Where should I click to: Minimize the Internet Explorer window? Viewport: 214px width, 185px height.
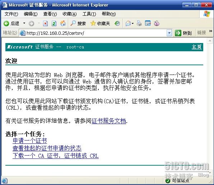coord(187,5)
